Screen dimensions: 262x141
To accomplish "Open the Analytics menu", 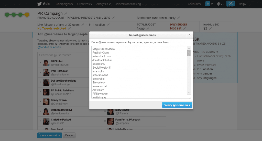I will click(x=103, y=4).
